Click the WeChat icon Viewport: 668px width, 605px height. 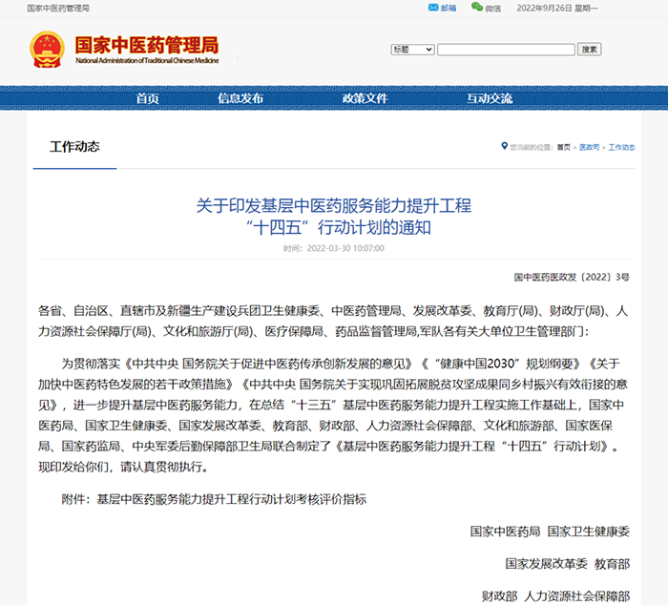477,7
